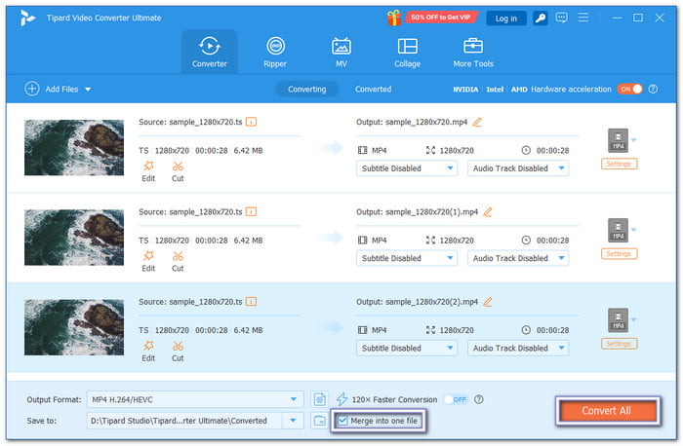Click the Add Files plus icon

32,89
